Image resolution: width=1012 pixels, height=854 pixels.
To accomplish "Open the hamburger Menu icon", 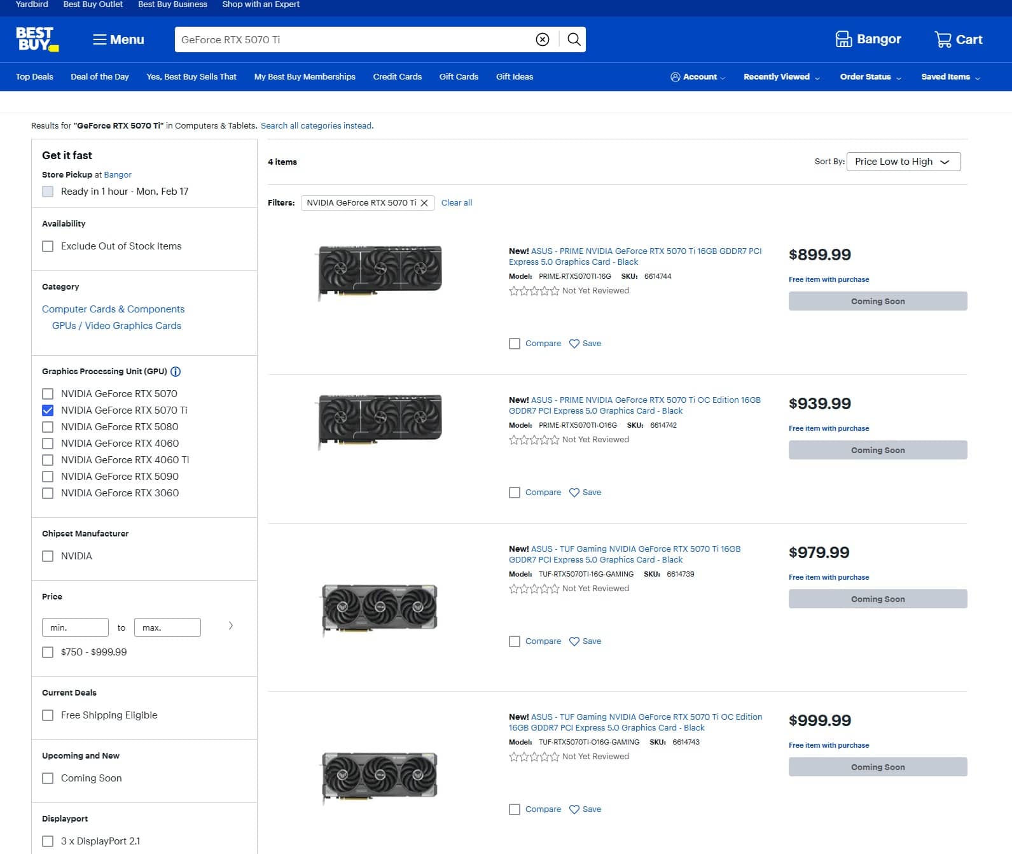I will (x=100, y=39).
